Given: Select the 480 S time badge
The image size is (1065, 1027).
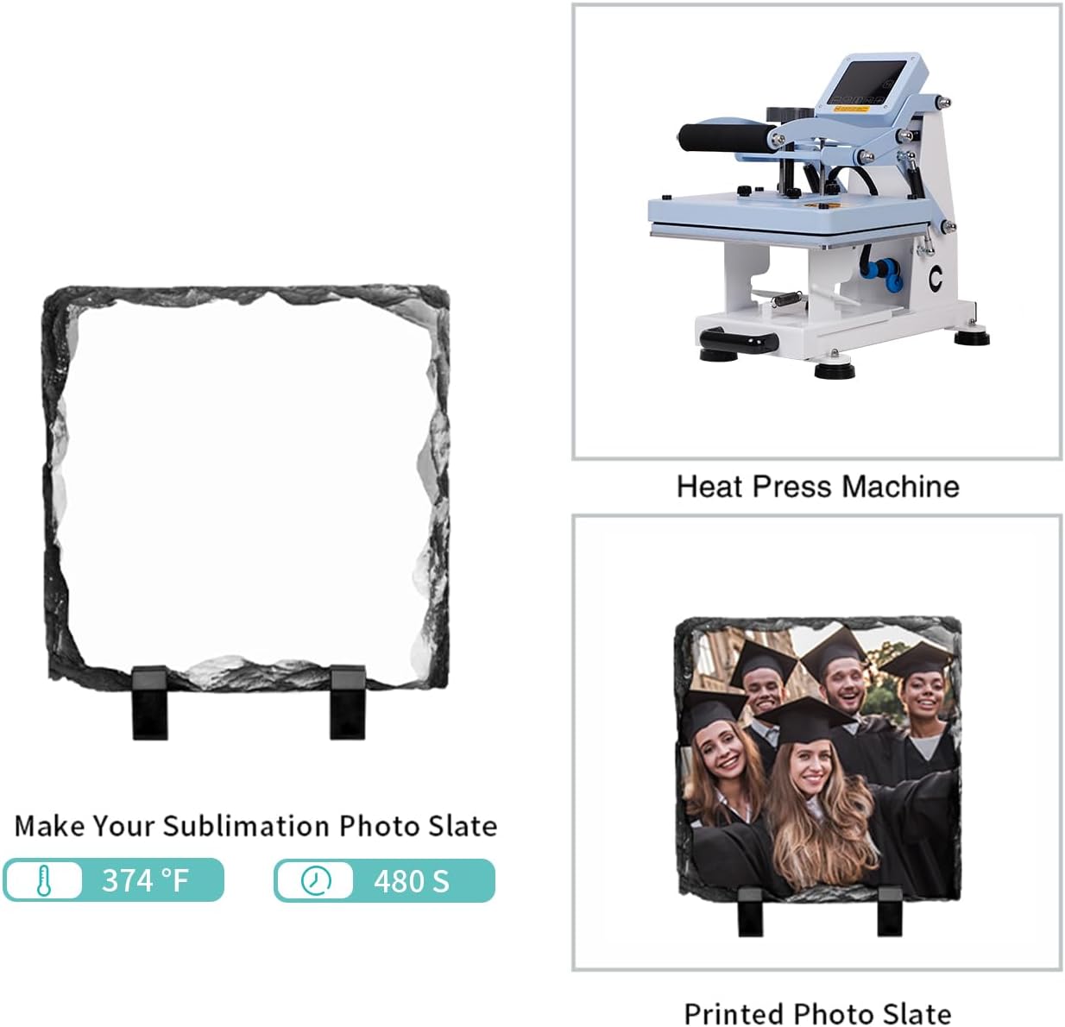Looking at the screenshot, I should point(384,881).
